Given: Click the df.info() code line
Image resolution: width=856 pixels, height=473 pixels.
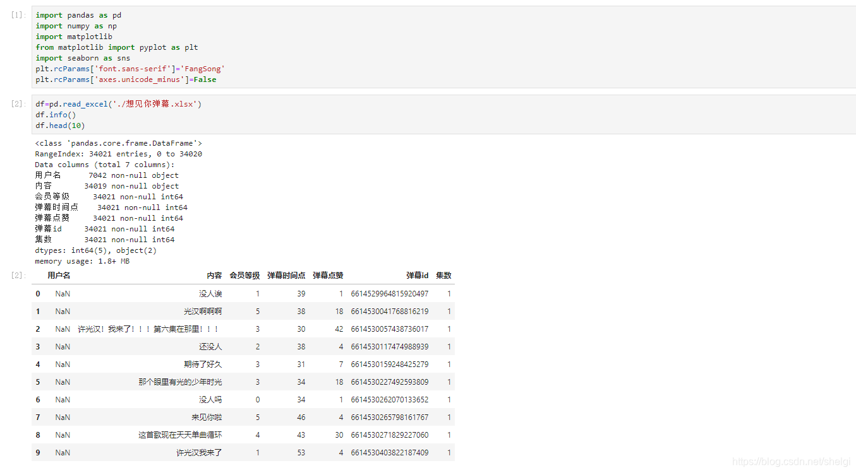Looking at the screenshot, I should 56,115.
